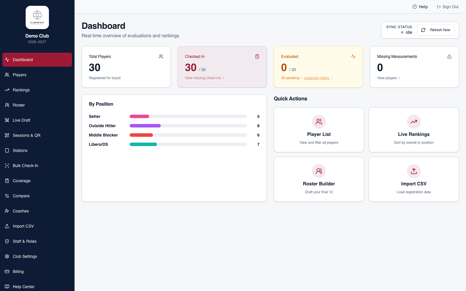466x291 pixels.
Task: Navigate to Sessions & QR
Action: pos(37,135)
